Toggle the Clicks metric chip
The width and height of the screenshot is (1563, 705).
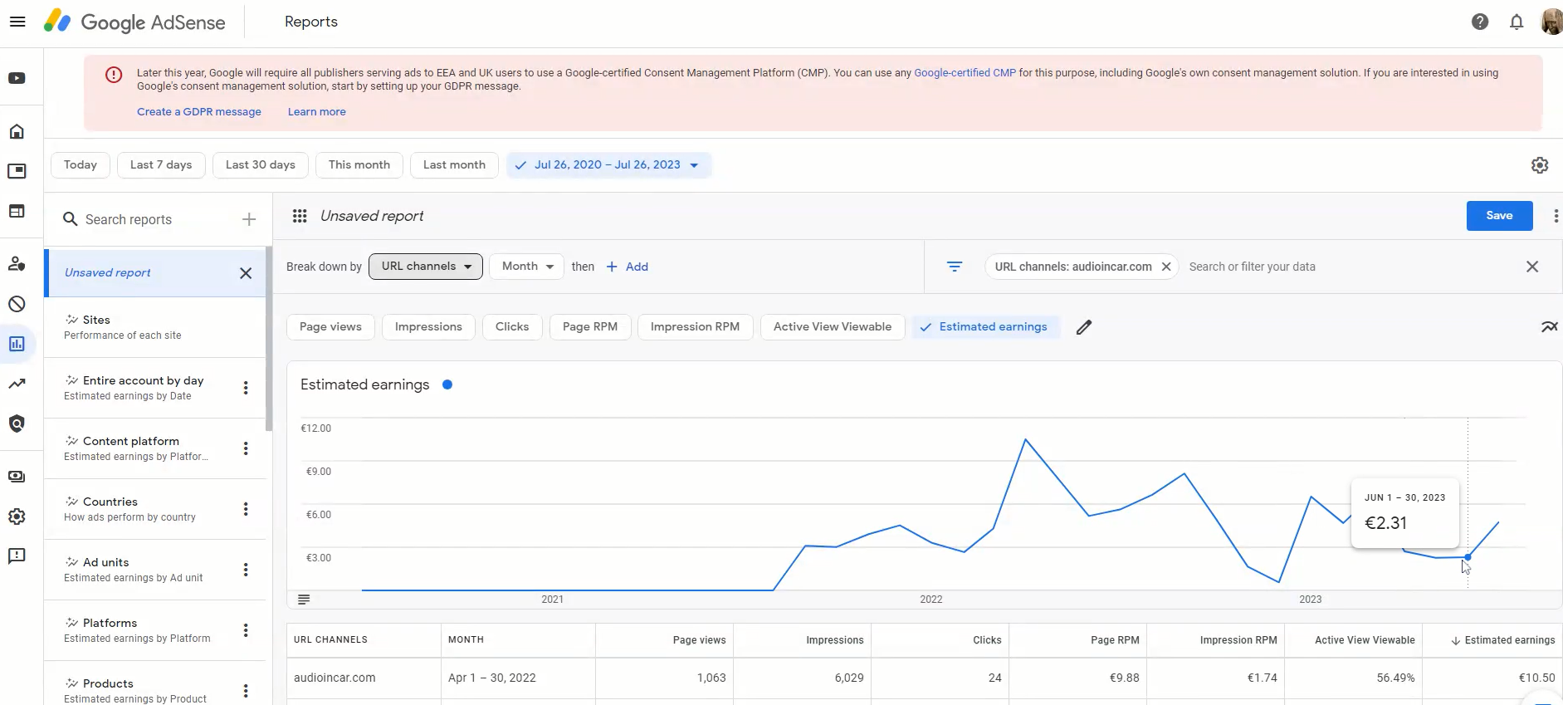point(512,327)
